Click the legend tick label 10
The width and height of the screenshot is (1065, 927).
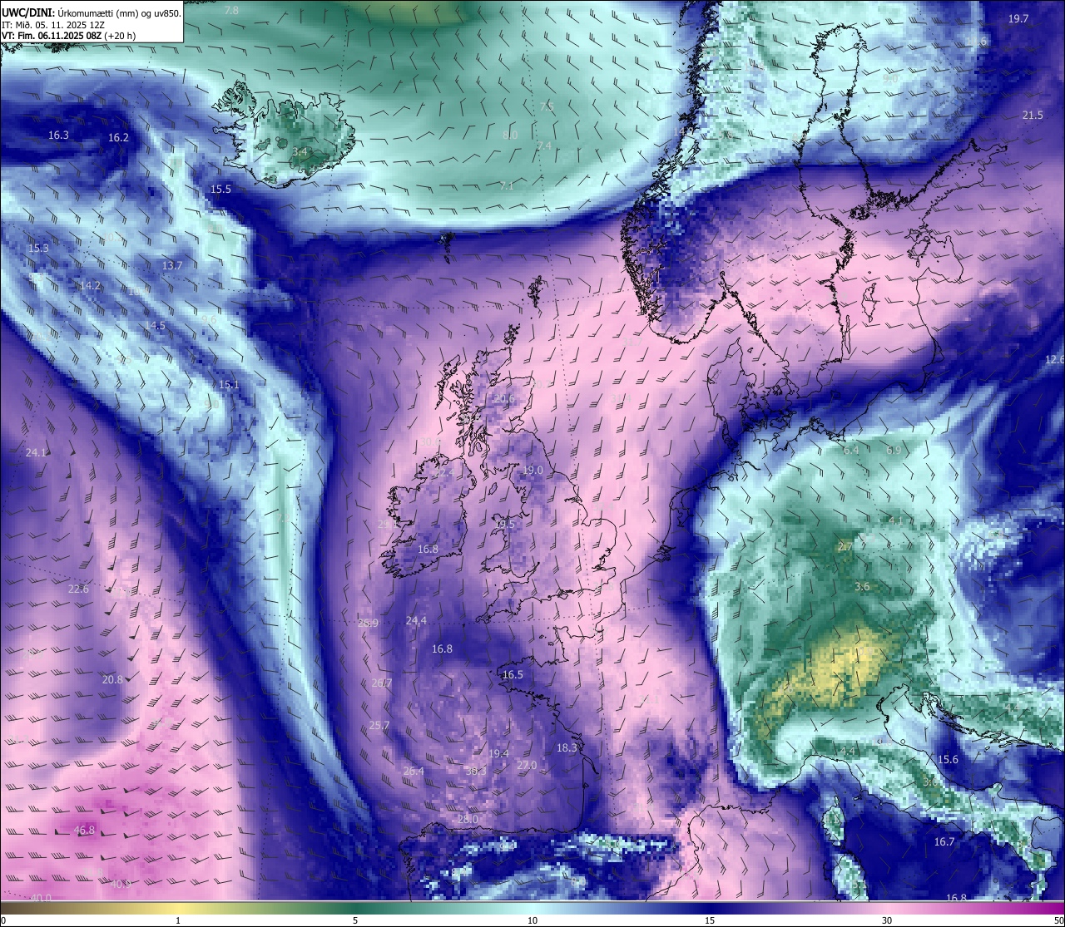tap(532, 920)
